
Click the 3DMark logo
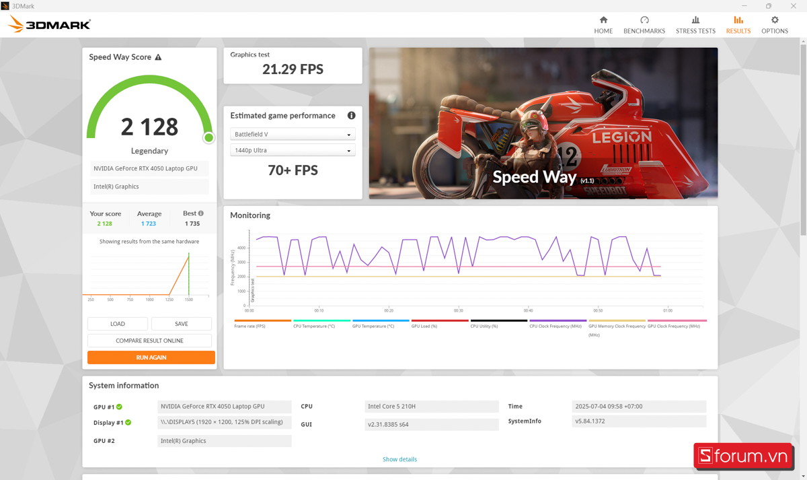click(x=49, y=25)
